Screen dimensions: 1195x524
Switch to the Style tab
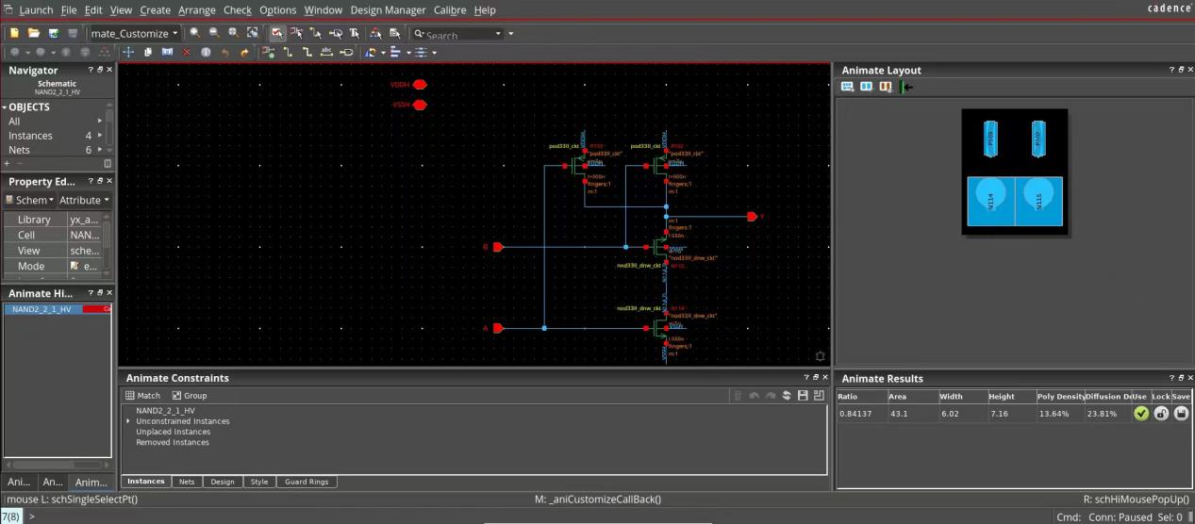[259, 482]
